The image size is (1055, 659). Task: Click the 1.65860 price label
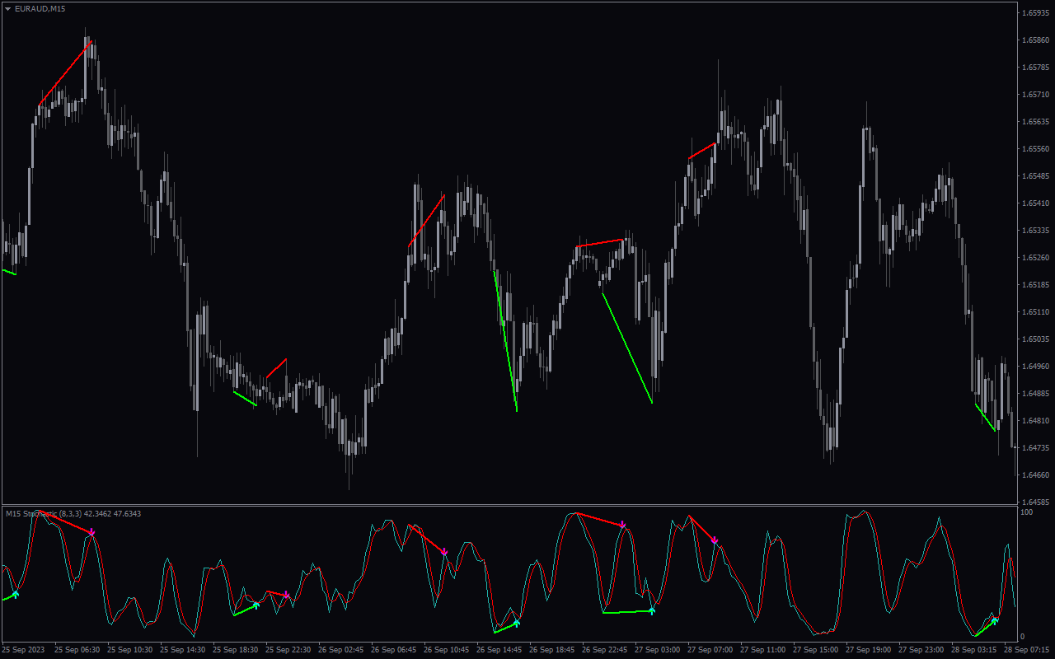1035,40
